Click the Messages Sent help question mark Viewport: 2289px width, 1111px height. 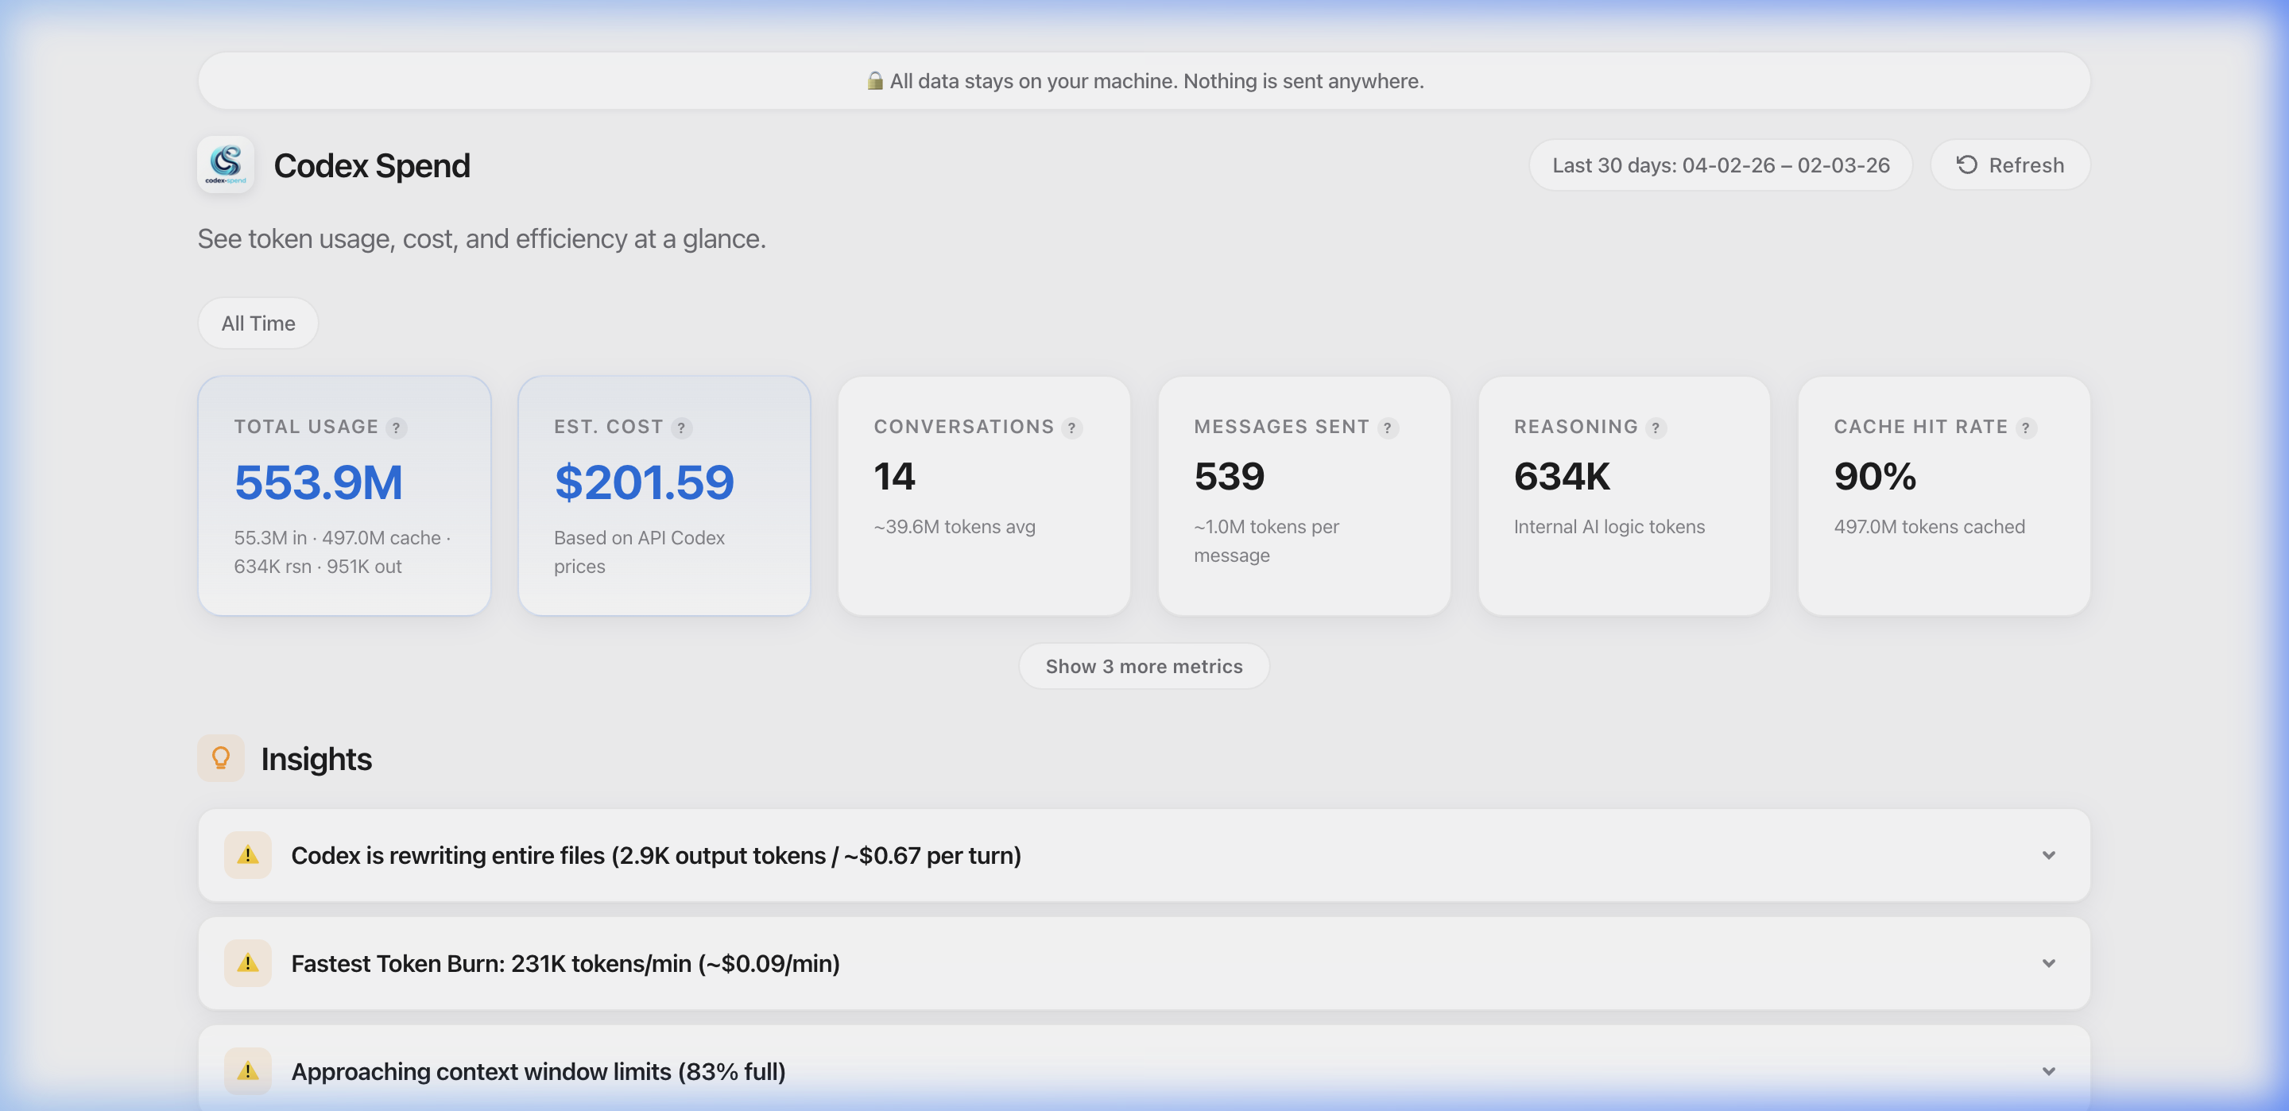(x=1387, y=428)
